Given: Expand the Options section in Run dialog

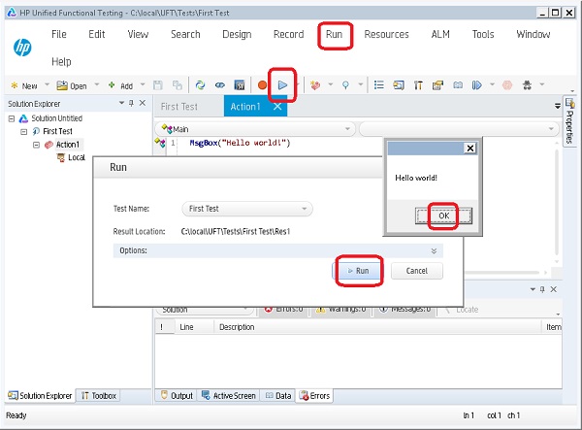Looking at the screenshot, I should coord(434,250).
